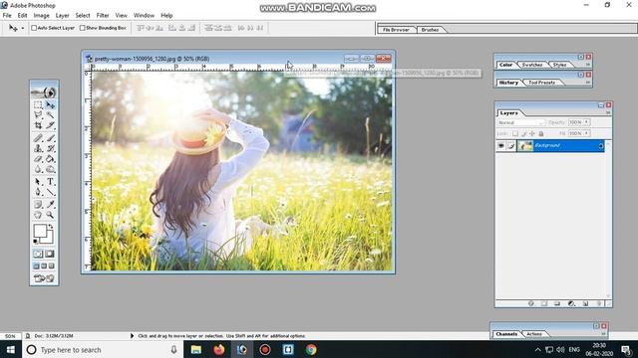Select the Zoom magnifier tool
This screenshot has height=358, width=638.
pyautogui.click(x=50, y=215)
